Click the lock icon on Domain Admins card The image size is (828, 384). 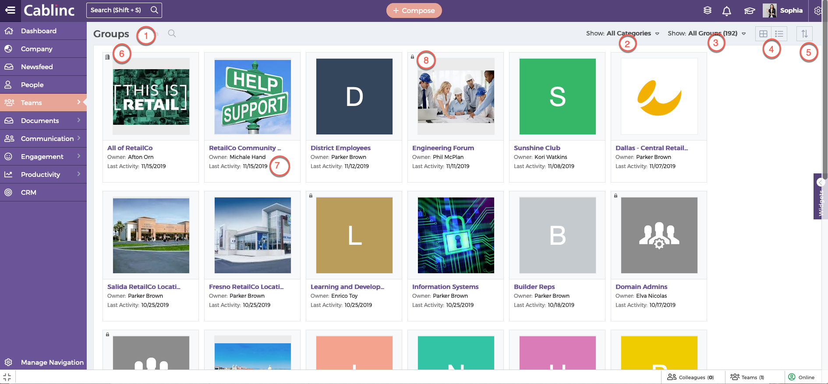click(616, 196)
